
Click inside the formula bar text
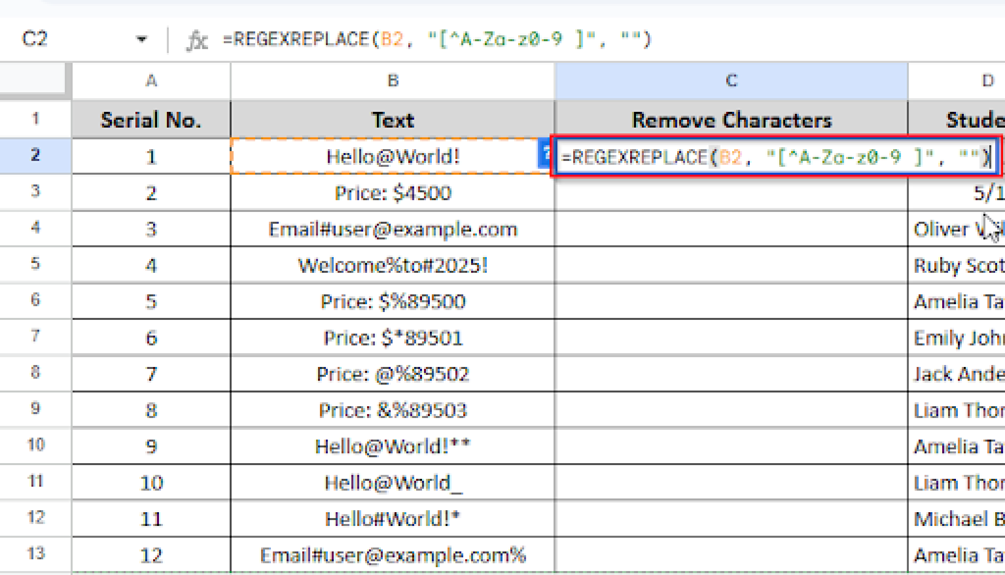coord(437,39)
